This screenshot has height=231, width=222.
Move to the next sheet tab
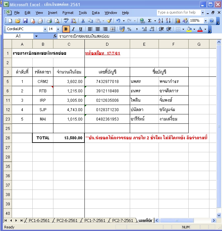click(16, 220)
